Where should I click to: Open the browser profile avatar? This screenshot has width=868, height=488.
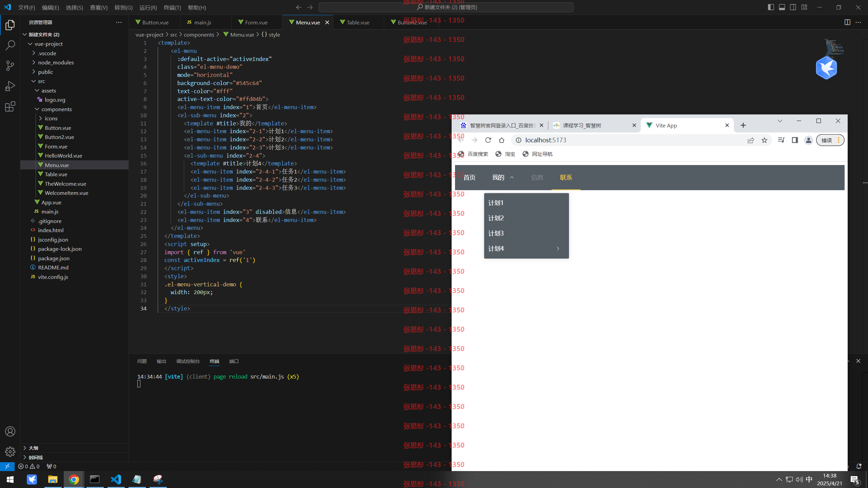(808, 140)
